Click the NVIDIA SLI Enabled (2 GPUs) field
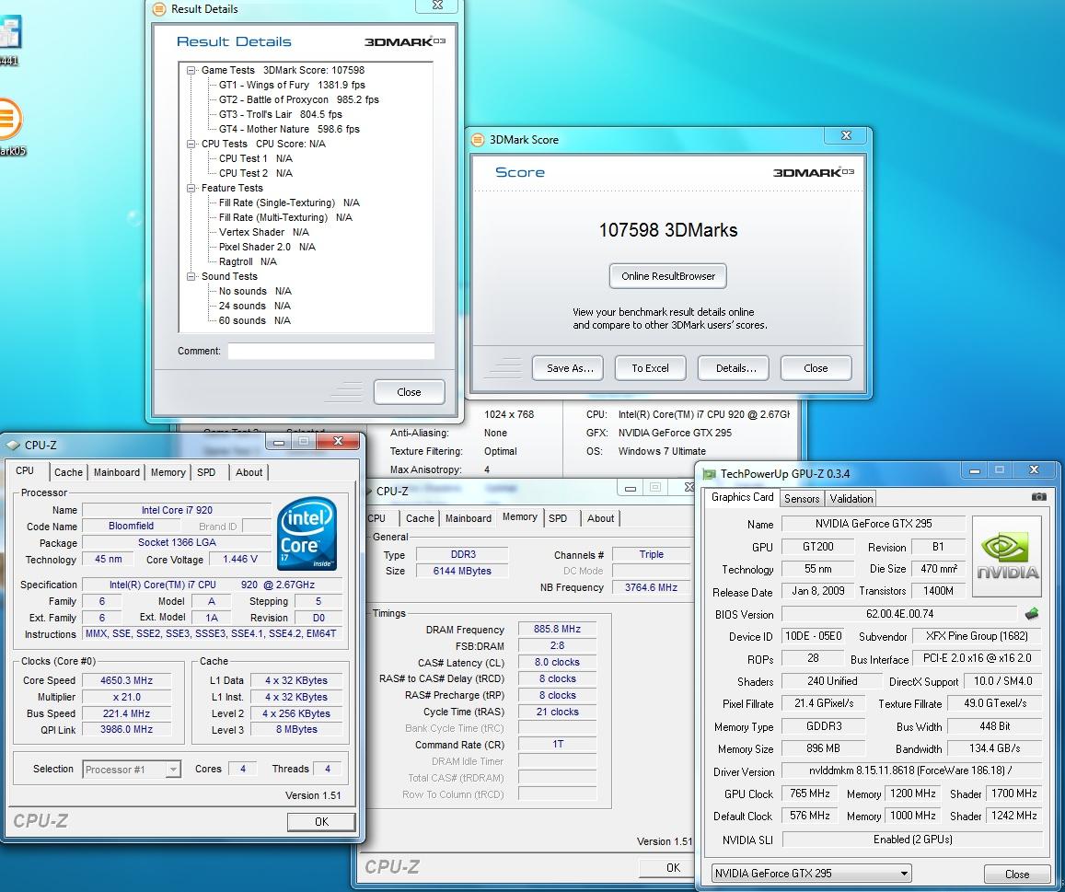This screenshot has height=892, width=1065. (912, 840)
